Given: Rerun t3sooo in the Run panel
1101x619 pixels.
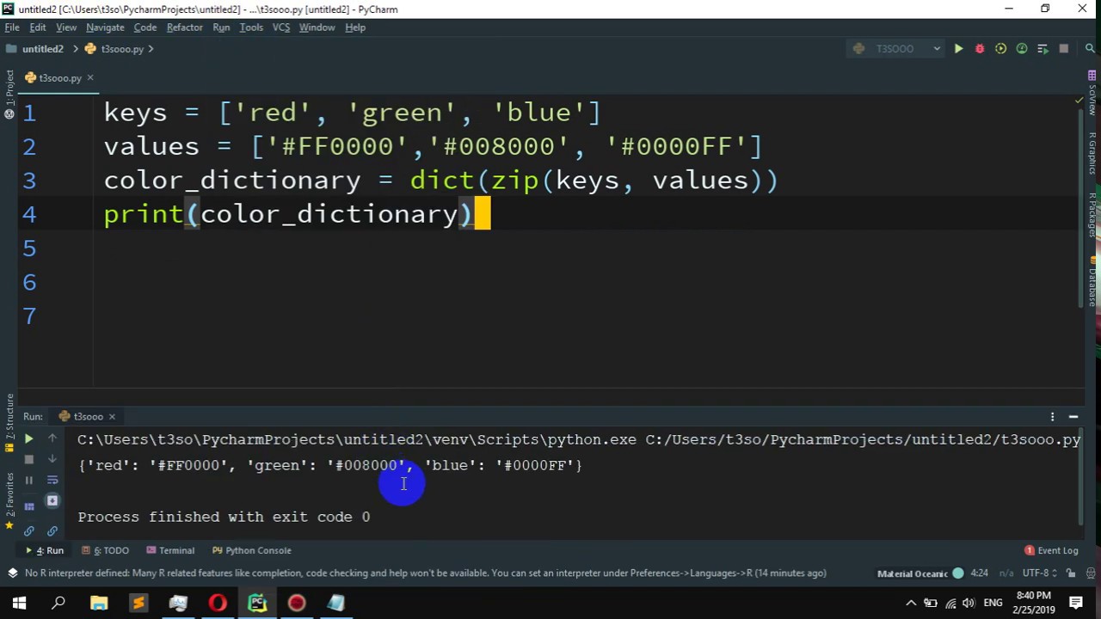Looking at the screenshot, I should [28, 439].
